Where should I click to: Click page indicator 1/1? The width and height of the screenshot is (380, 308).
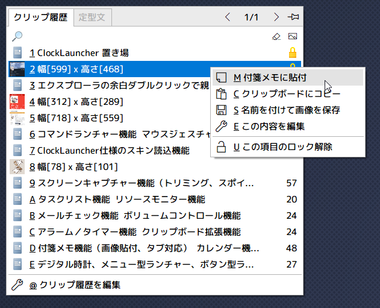251,17
